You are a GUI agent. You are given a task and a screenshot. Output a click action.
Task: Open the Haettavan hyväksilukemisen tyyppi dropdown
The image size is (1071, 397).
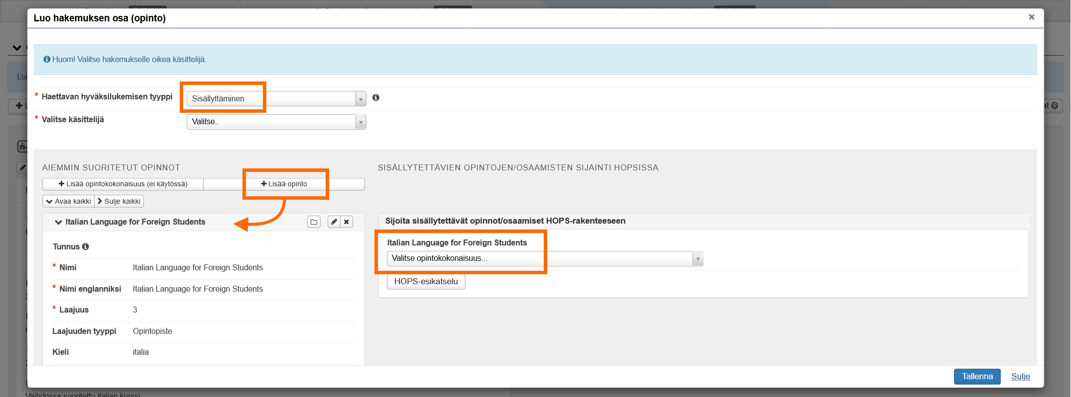(x=276, y=98)
